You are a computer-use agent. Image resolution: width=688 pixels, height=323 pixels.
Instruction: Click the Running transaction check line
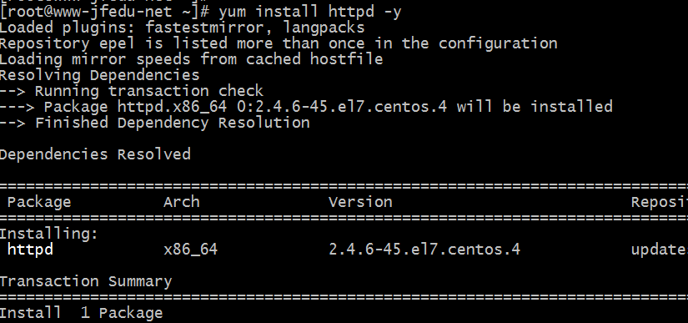[x=132, y=91]
